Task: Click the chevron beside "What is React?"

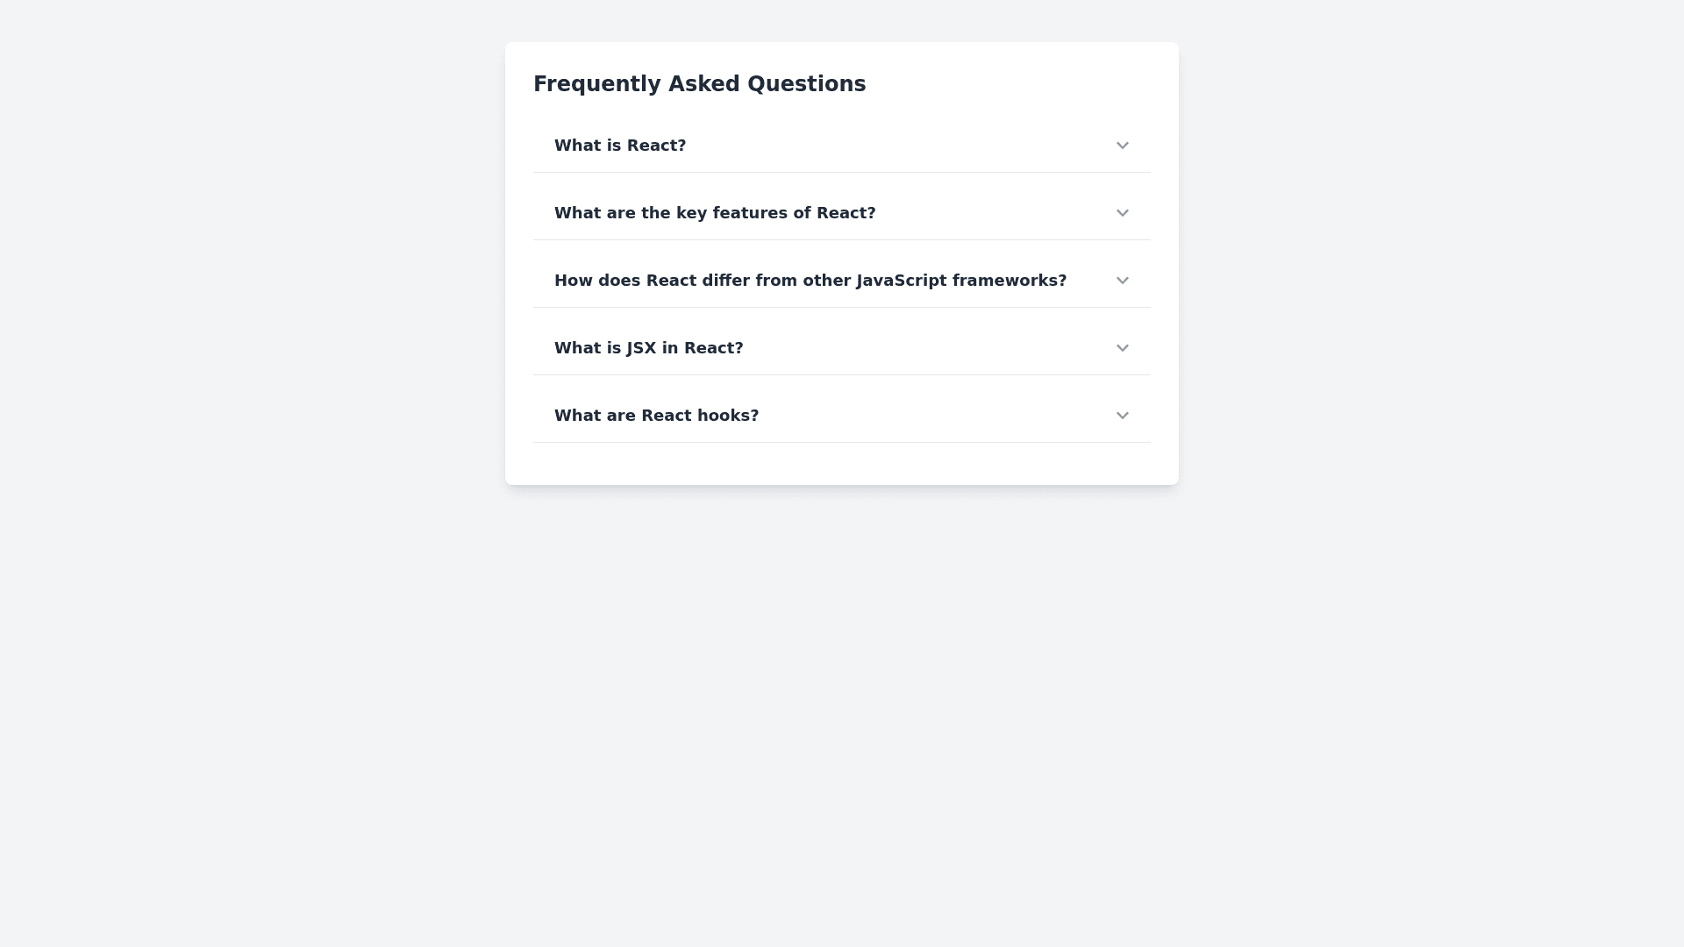Action: point(1122,146)
